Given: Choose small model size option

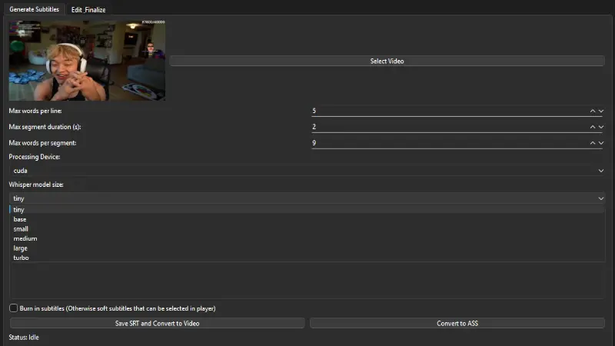Looking at the screenshot, I should pyautogui.click(x=307, y=229).
